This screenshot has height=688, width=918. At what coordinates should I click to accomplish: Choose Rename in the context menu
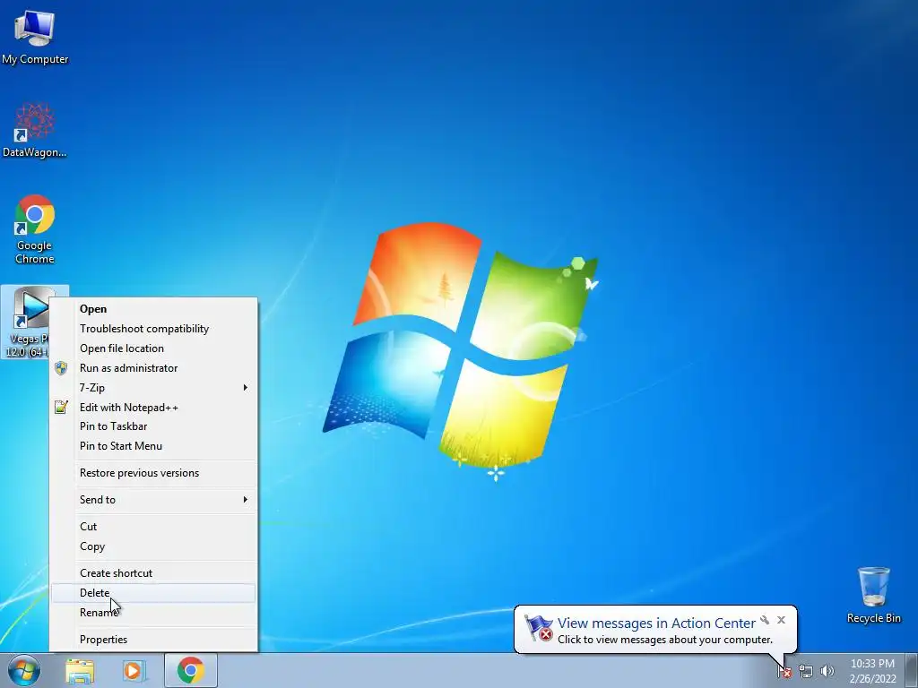point(153,613)
